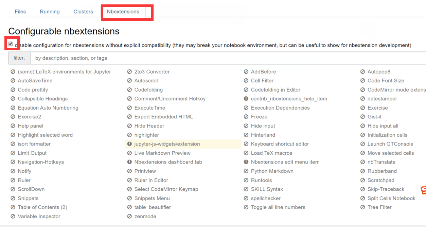This screenshot has height=227, width=426.
Task: Open the Code prettify extension
Action: tap(33, 90)
